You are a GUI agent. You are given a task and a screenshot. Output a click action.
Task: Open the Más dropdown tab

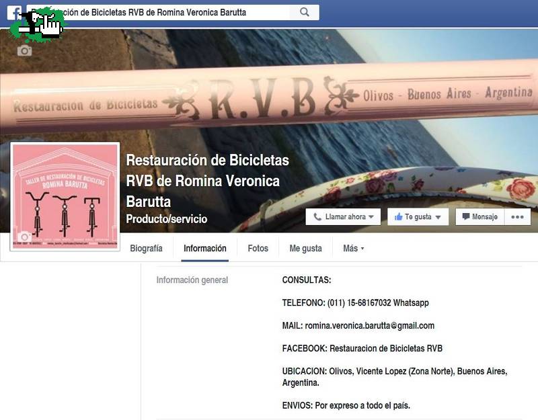click(x=354, y=248)
